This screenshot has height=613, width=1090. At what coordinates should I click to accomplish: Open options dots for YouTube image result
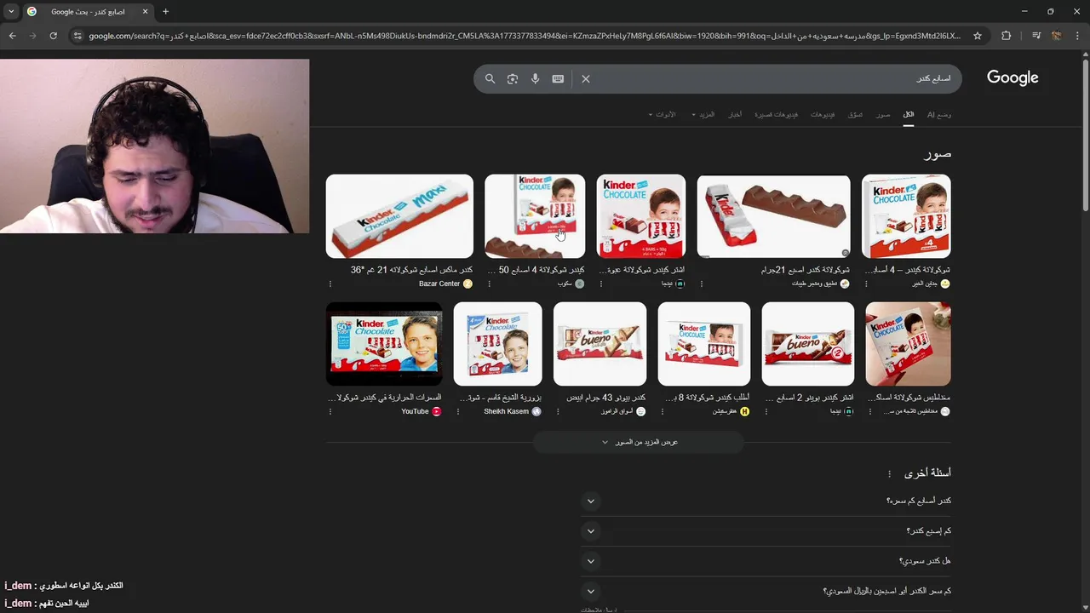(x=331, y=411)
